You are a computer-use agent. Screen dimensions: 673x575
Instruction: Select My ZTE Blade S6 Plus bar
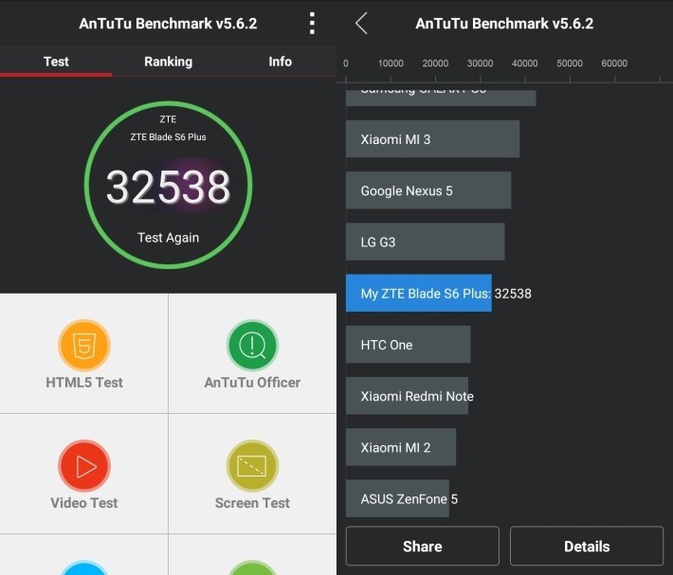coord(419,294)
